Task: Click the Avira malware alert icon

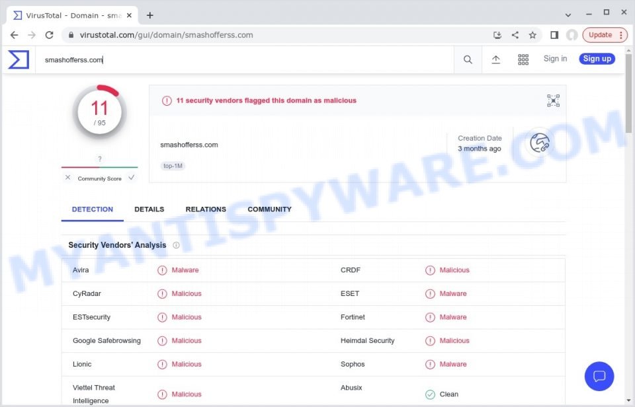Action: coord(162,270)
